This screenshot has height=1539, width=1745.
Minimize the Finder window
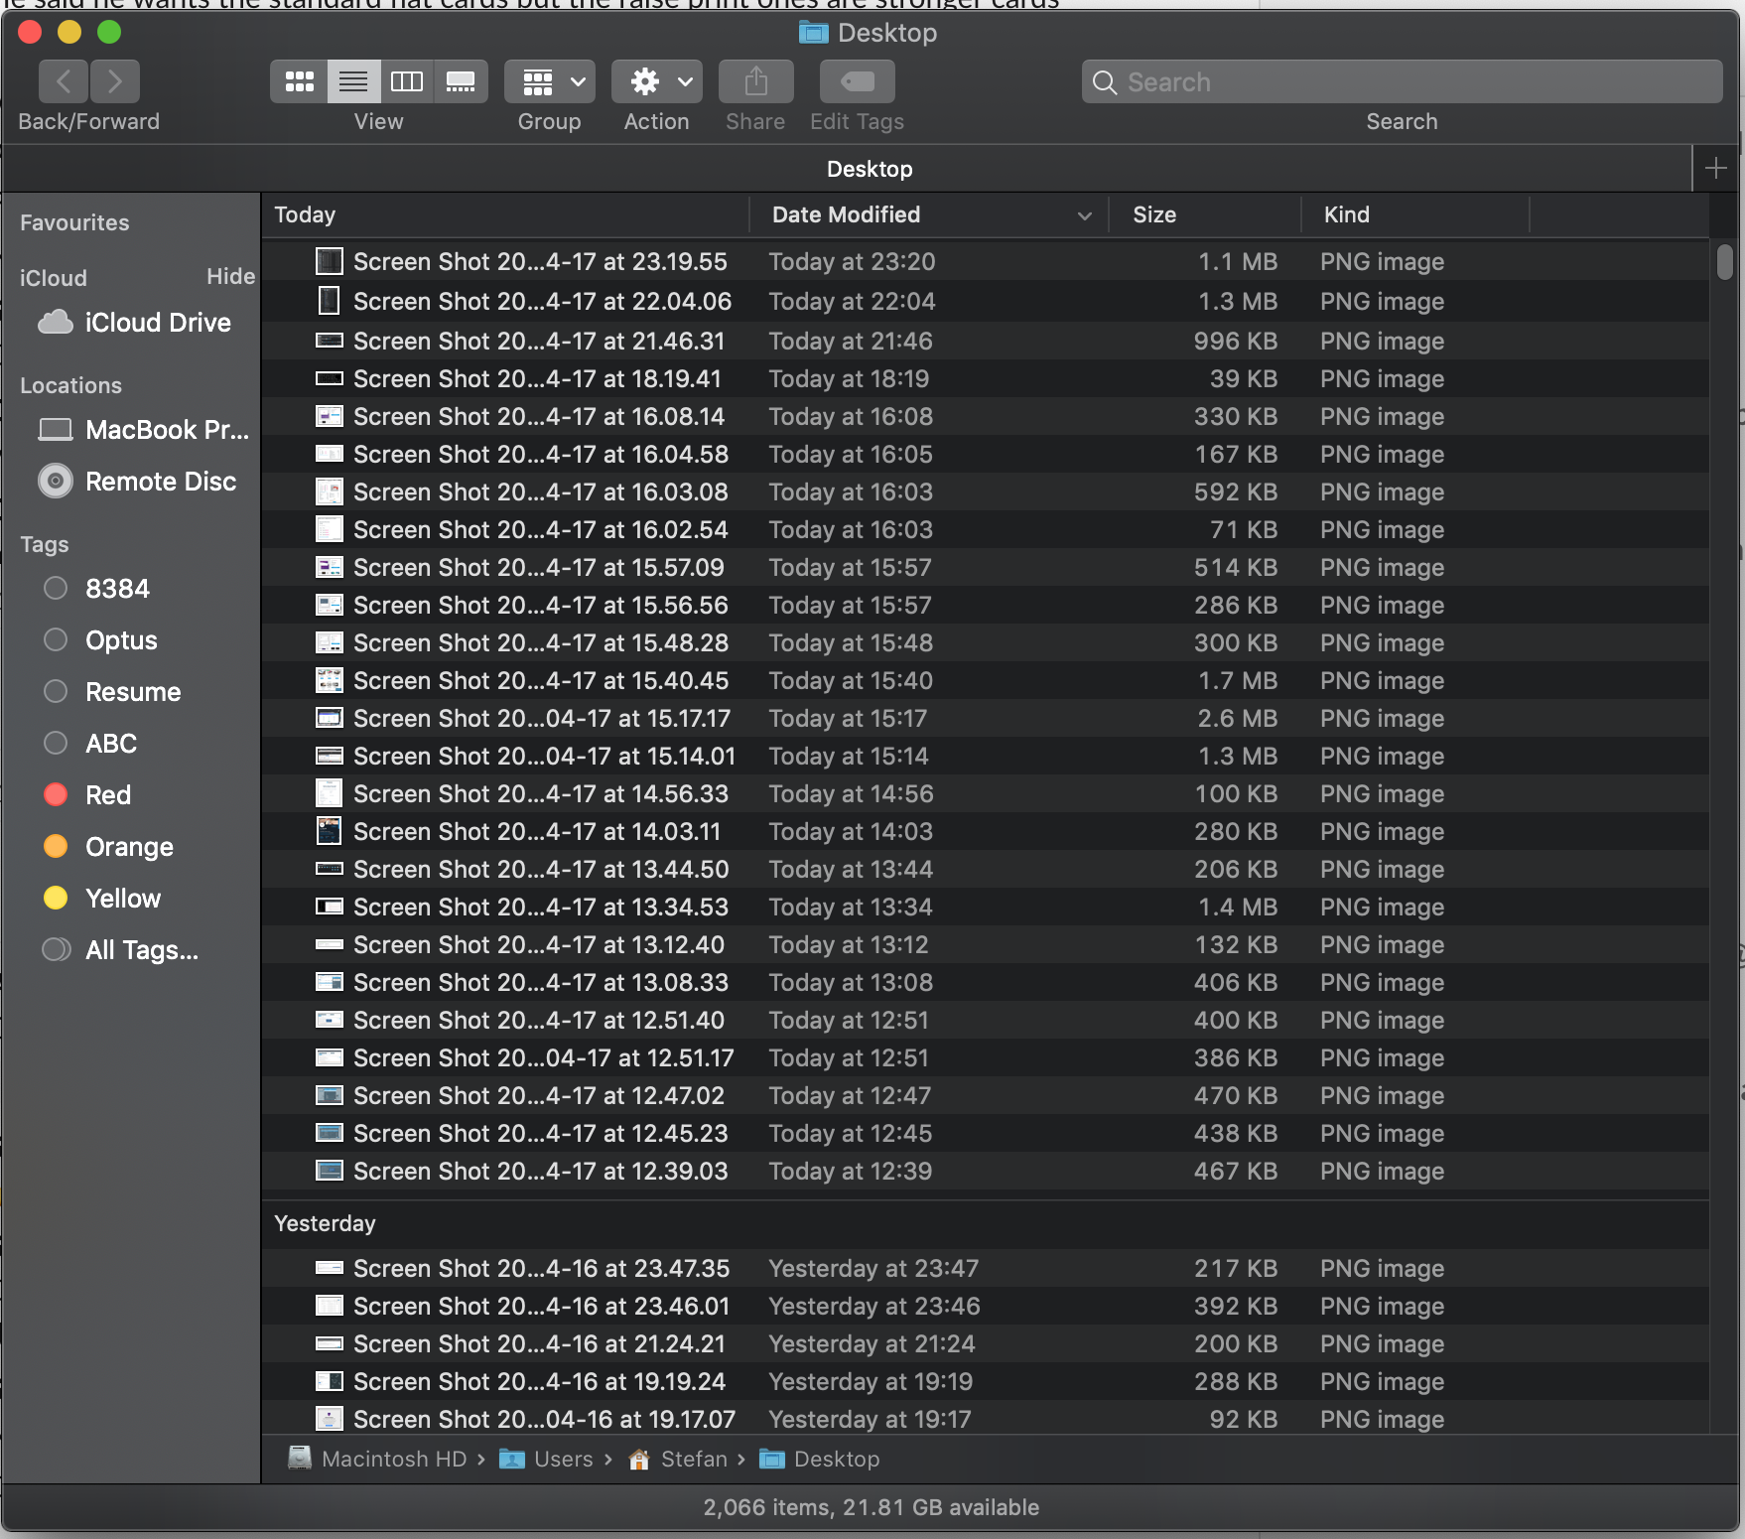click(69, 32)
